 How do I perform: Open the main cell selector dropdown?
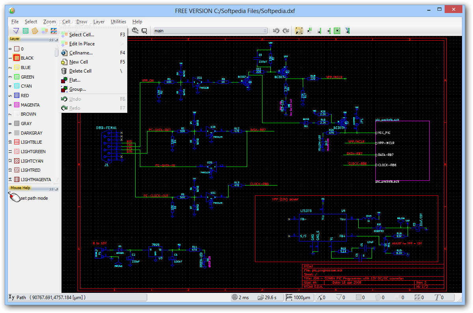(210, 30)
